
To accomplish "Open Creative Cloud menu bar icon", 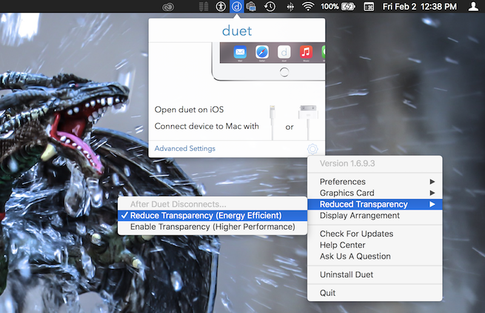I will 168,7.
